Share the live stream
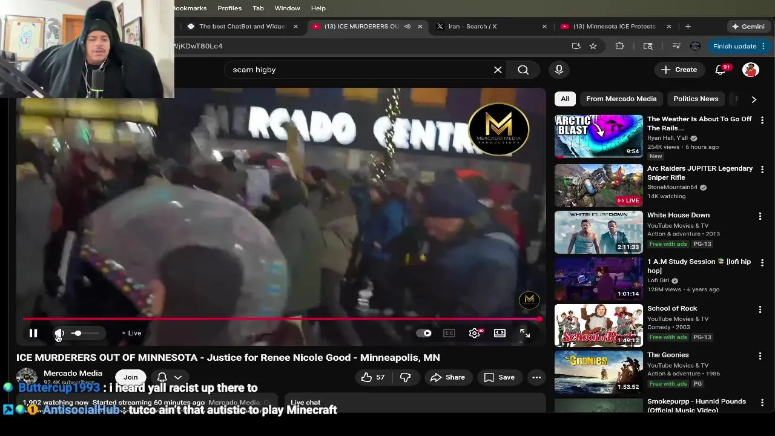The height and width of the screenshot is (436, 775). [x=447, y=377]
